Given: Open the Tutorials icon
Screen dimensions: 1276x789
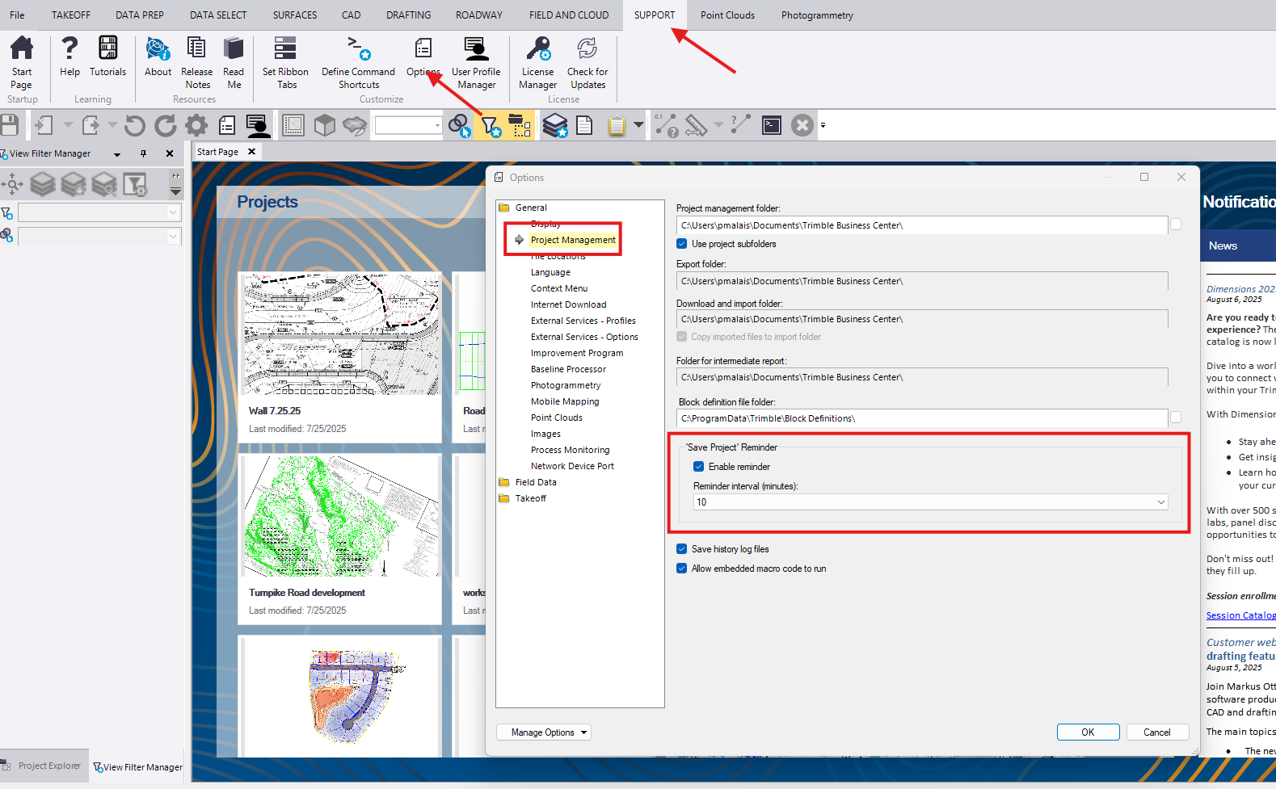Looking at the screenshot, I should 107,48.
